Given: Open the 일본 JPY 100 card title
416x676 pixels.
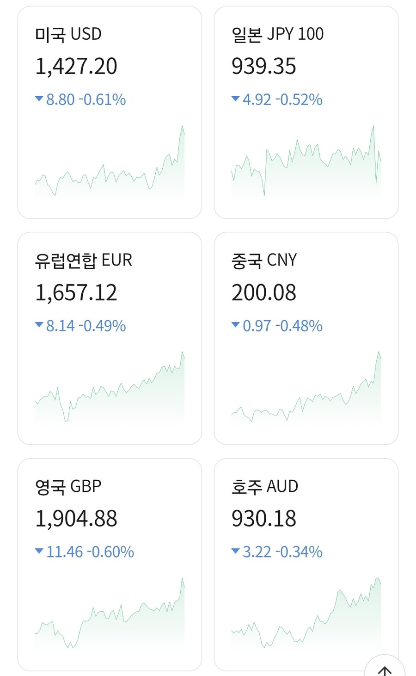Looking at the screenshot, I should click(277, 34).
